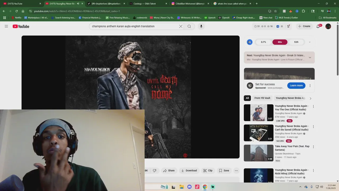Open the Upwork bookmark
Screen dimensions: 339x191
pyautogui.click(x=209, y=18)
